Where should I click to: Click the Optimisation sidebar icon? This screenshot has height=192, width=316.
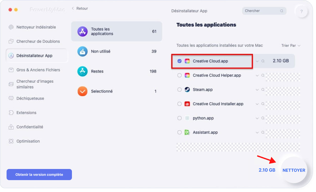(11, 141)
